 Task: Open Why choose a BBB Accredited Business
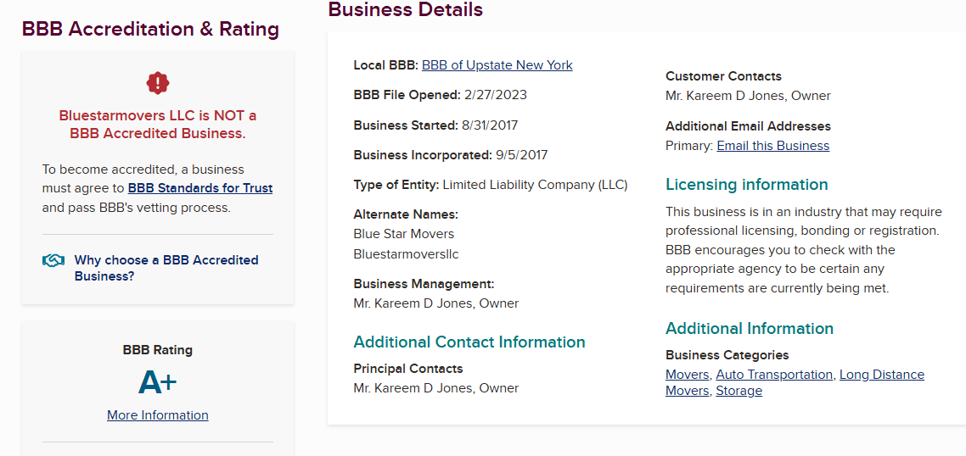point(166,268)
